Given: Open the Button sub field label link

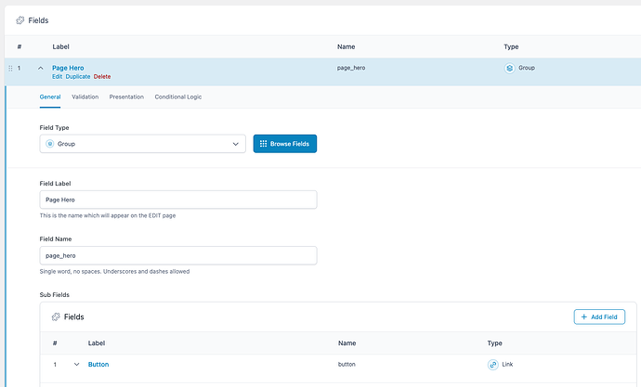Looking at the screenshot, I should (x=98, y=365).
